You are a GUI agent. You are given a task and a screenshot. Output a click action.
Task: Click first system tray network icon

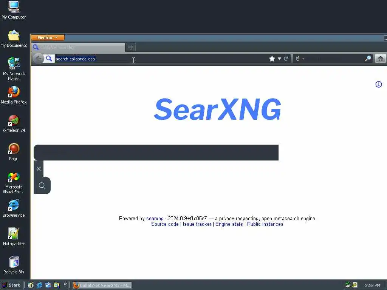click(348, 285)
